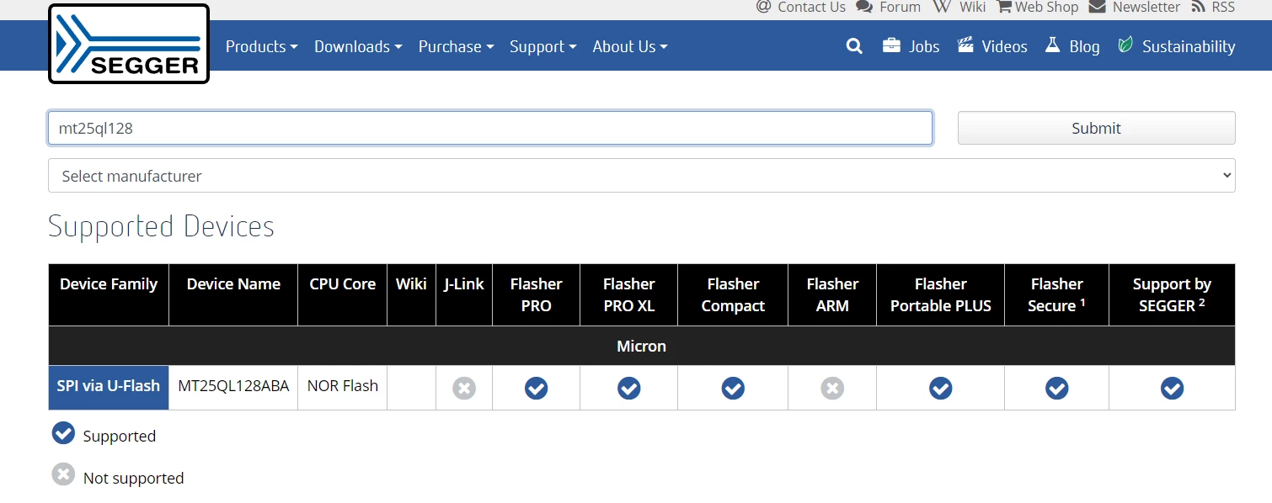1272x503 pixels.
Task: Click the Forum speech bubbles icon
Action: click(x=864, y=7)
